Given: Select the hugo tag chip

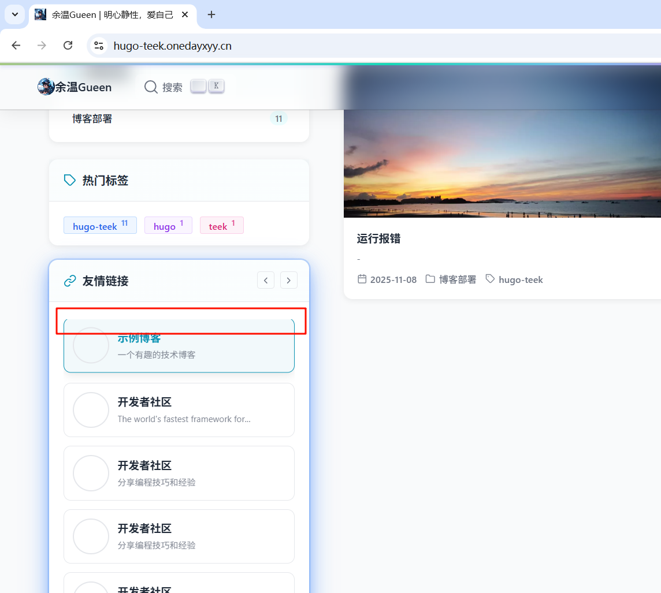Looking at the screenshot, I should pos(168,226).
